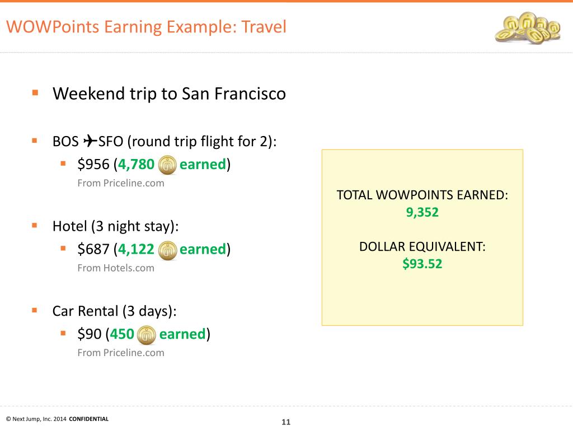Click the $956 flight price text
This screenshot has height=430, width=573.
point(93,164)
